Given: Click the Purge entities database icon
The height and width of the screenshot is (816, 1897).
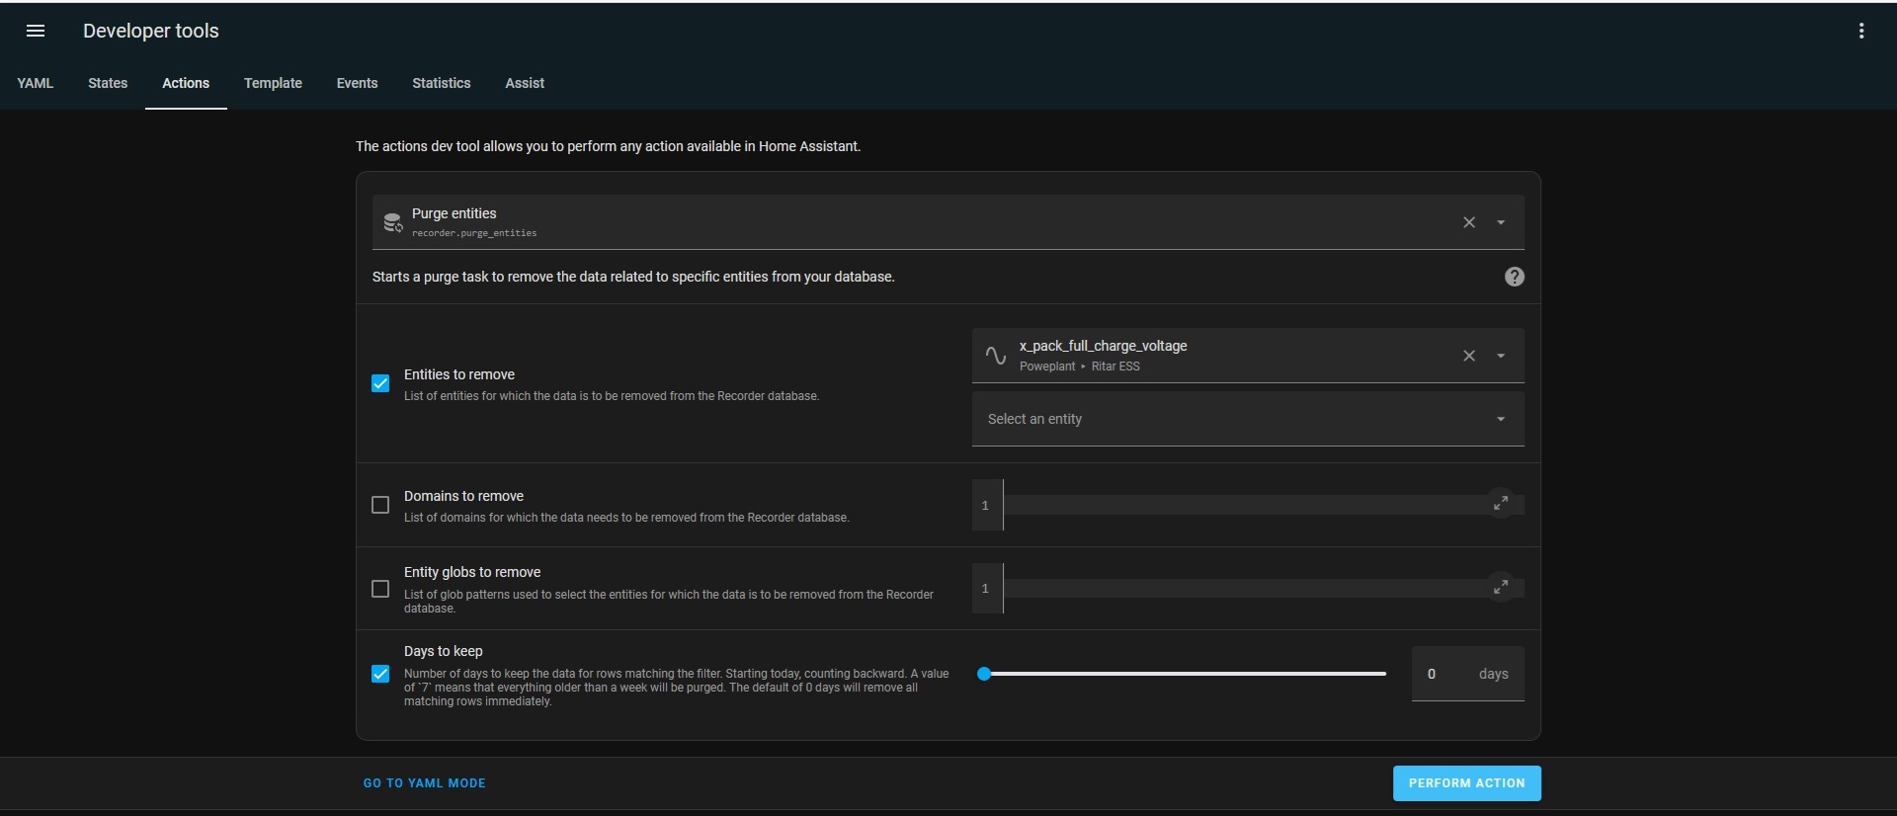Looking at the screenshot, I should pyautogui.click(x=392, y=222).
